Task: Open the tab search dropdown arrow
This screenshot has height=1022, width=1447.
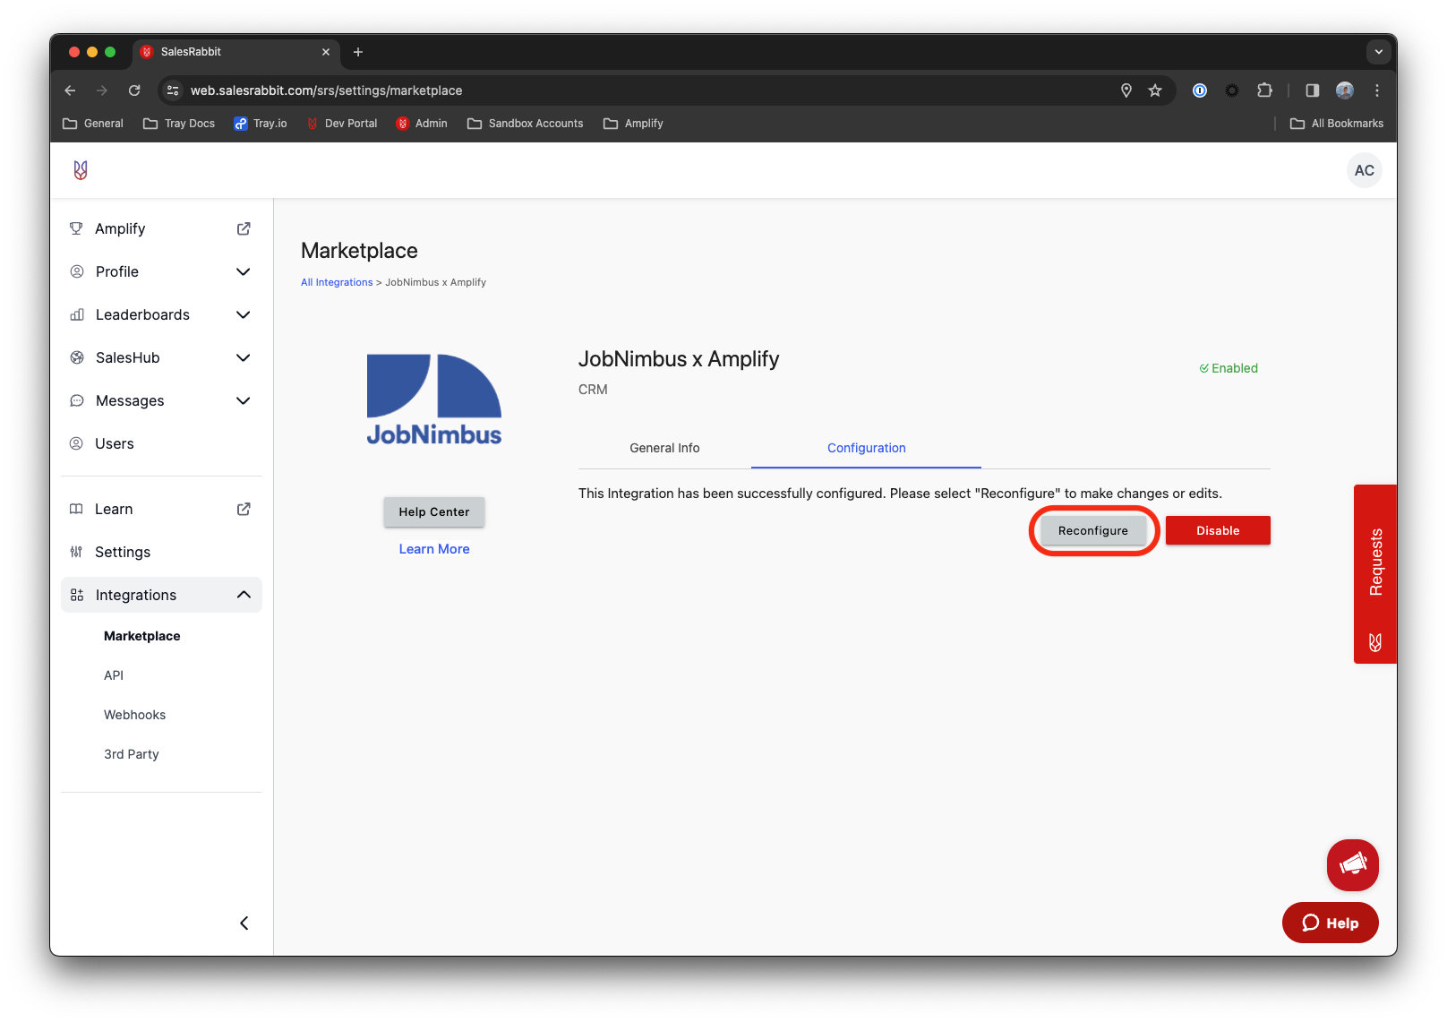Action: pyautogui.click(x=1378, y=52)
